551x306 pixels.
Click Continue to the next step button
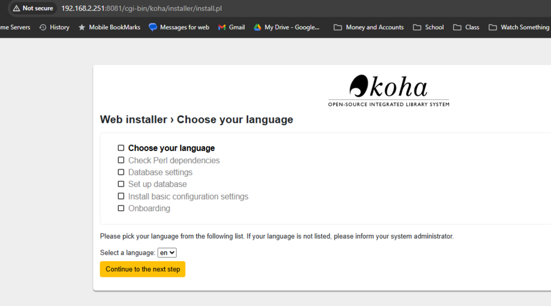(x=143, y=269)
